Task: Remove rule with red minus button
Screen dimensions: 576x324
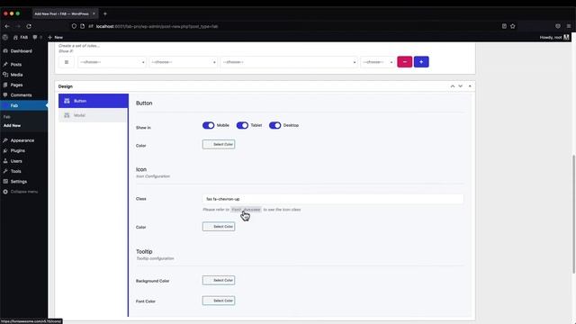Action: click(404, 62)
